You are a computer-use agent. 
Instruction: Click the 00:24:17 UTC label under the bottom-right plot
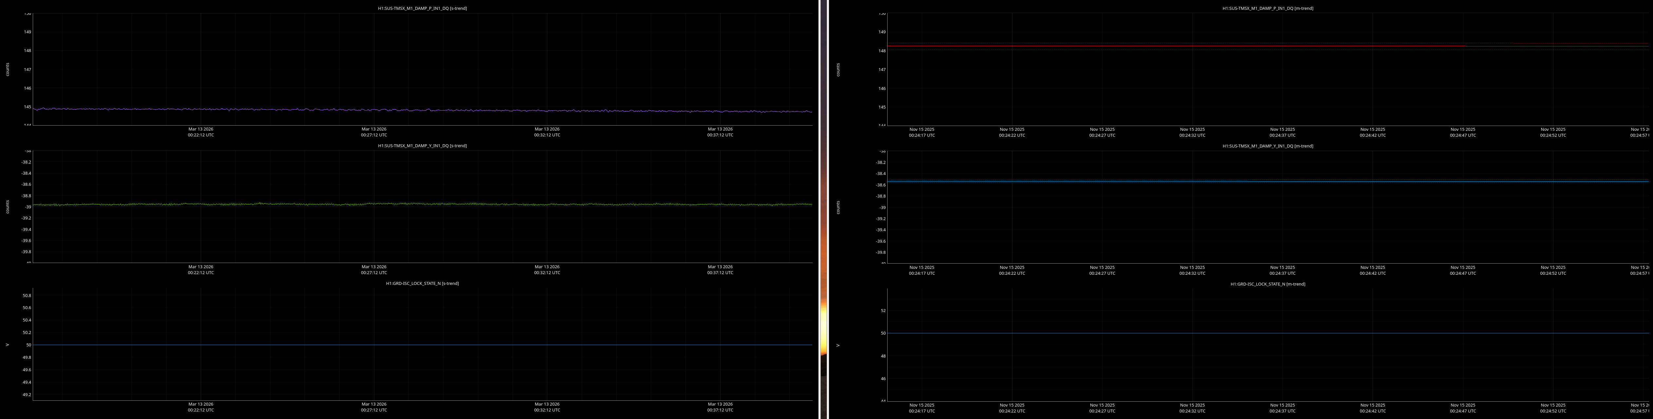click(x=921, y=411)
